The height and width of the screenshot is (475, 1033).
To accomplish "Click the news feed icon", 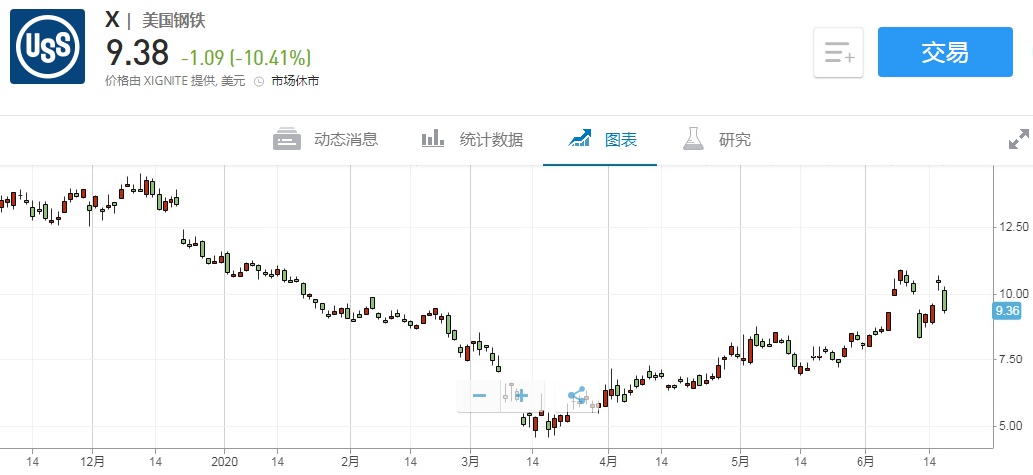I will 287,139.
